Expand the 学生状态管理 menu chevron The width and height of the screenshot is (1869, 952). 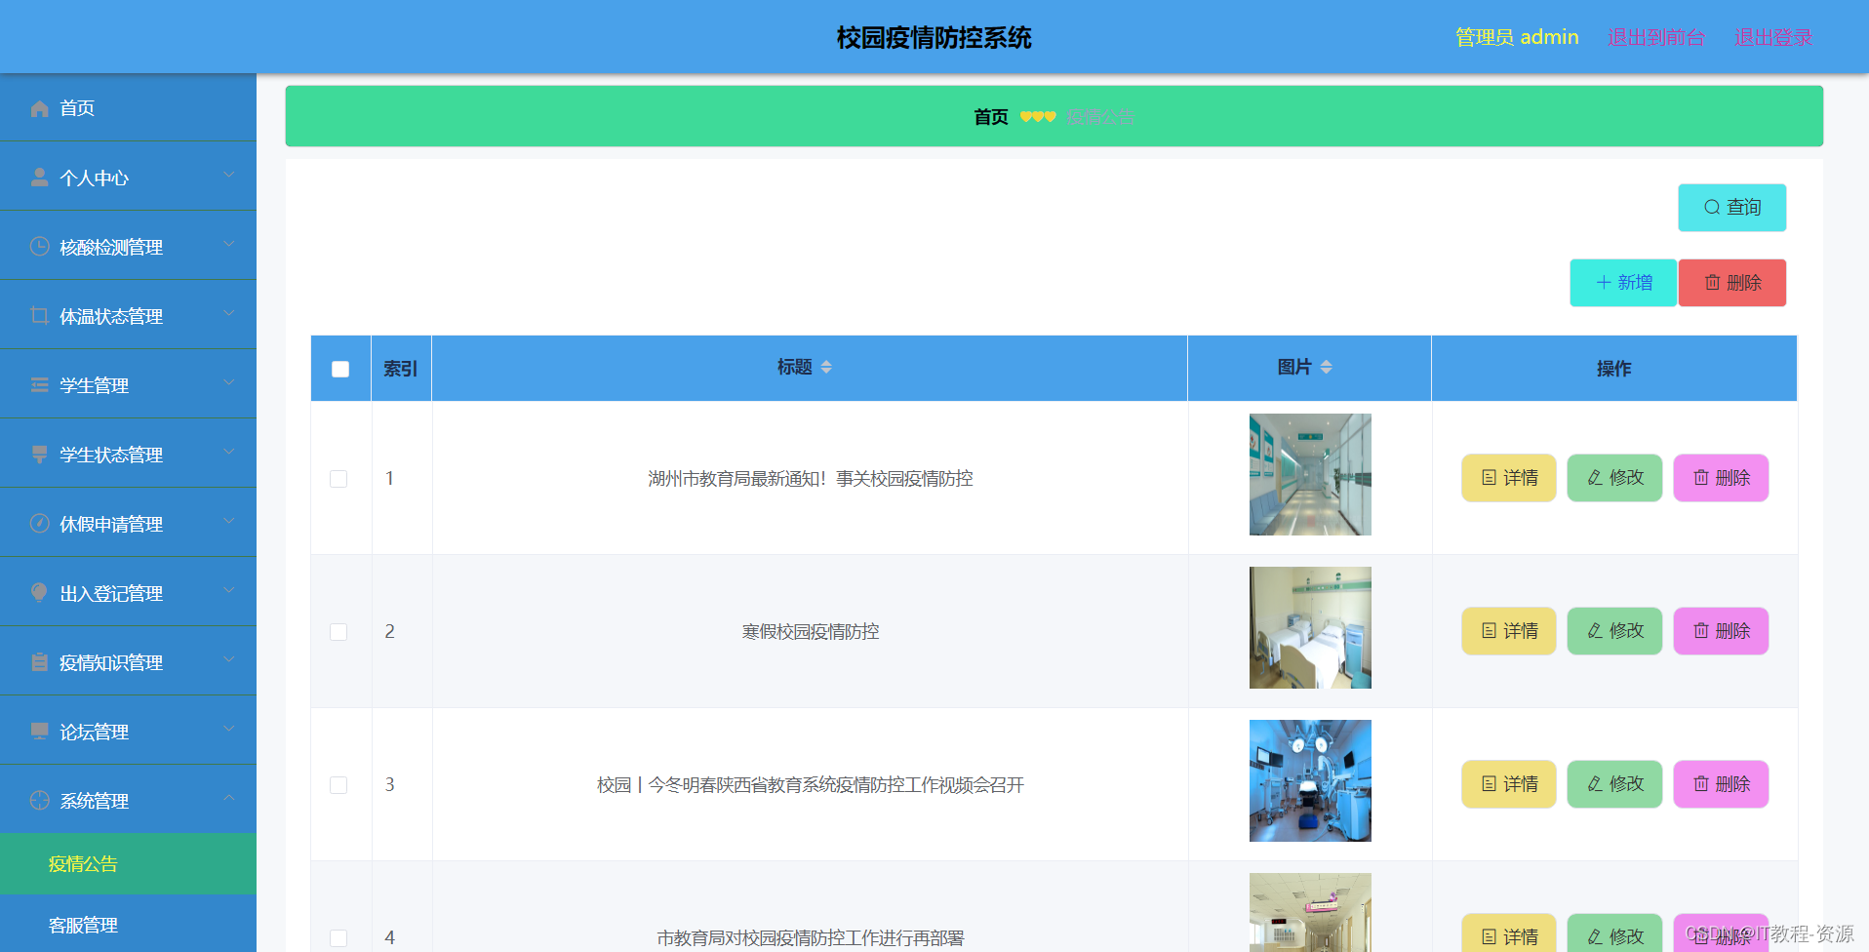(x=229, y=452)
